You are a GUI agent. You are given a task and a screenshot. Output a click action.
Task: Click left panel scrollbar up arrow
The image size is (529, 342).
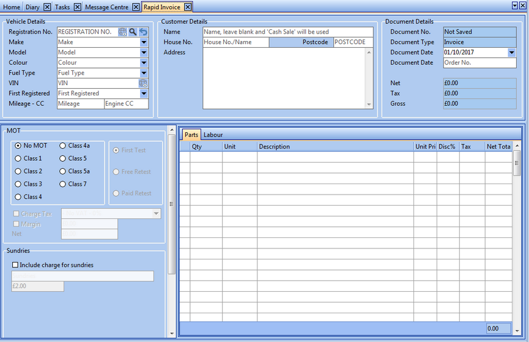[172, 130]
